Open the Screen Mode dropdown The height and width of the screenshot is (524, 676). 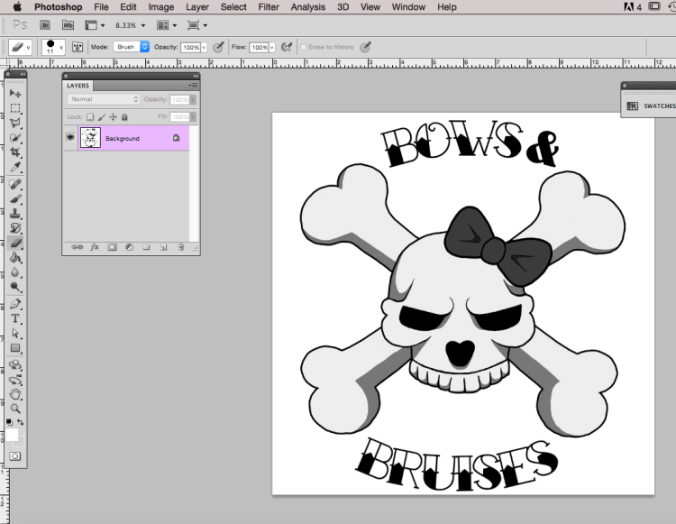point(197,25)
